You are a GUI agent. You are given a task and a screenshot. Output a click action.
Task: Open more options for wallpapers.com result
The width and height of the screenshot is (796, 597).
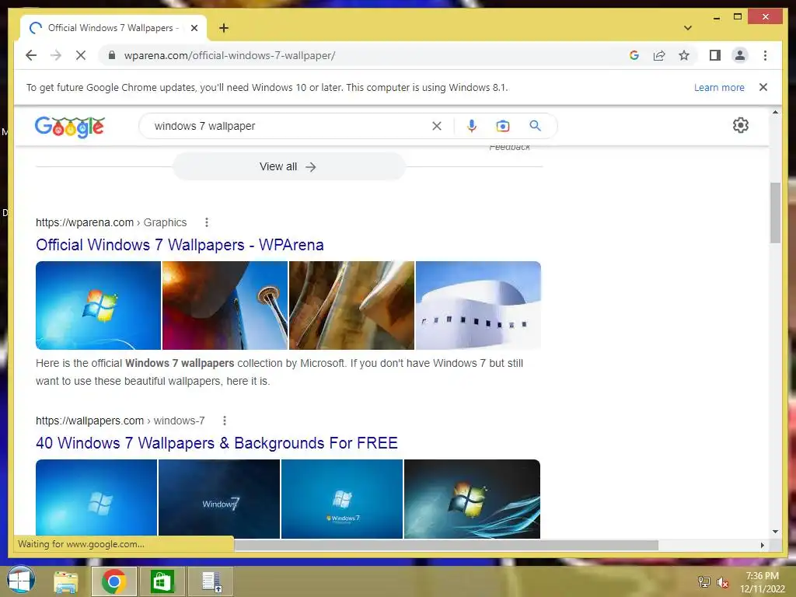(225, 421)
